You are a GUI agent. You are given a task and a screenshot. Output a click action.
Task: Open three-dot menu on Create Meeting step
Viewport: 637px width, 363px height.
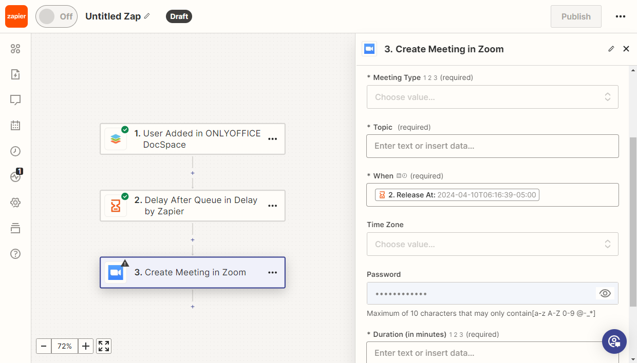273,273
